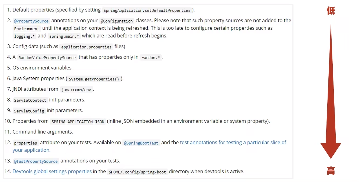Open Devtools global settings properties link
This screenshot has height=182, width=359.
(x=52, y=171)
